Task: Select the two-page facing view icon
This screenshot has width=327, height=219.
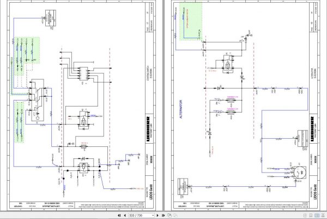Action: click(317, 215)
